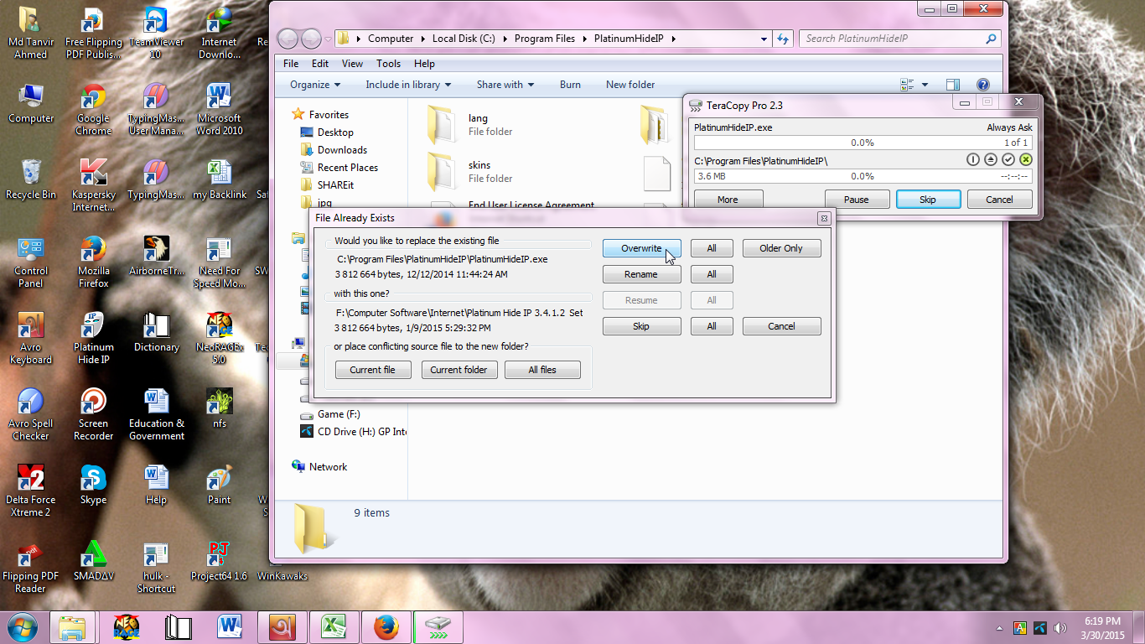Image resolution: width=1145 pixels, height=644 pixels.
Task: Click the All button beside Overwrite
Action: click(712, 248)
